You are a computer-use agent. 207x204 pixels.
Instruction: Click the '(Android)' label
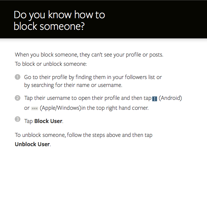pos(170,98)
